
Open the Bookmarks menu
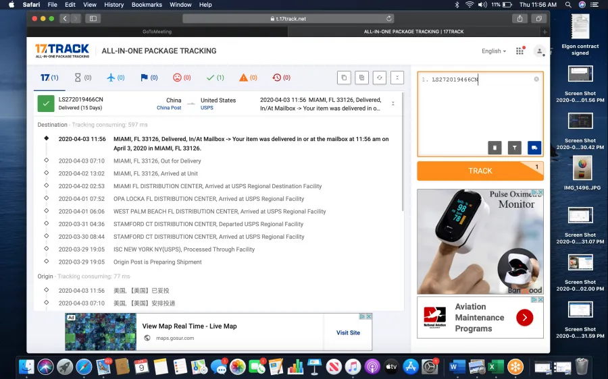pyautogui.click(x=147, y=5)
